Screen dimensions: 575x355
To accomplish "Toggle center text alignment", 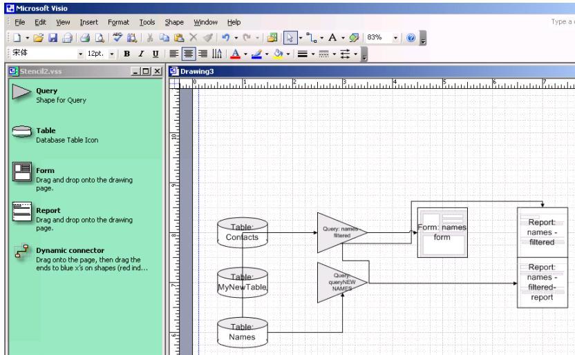I will [189, 54].
